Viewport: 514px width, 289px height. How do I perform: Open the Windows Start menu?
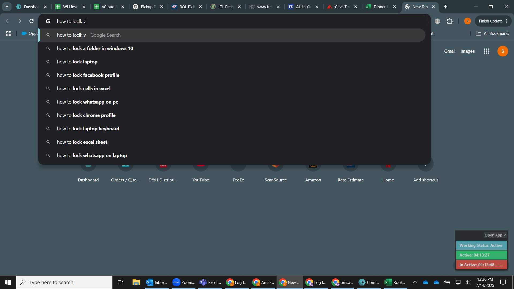click(8, 282)
